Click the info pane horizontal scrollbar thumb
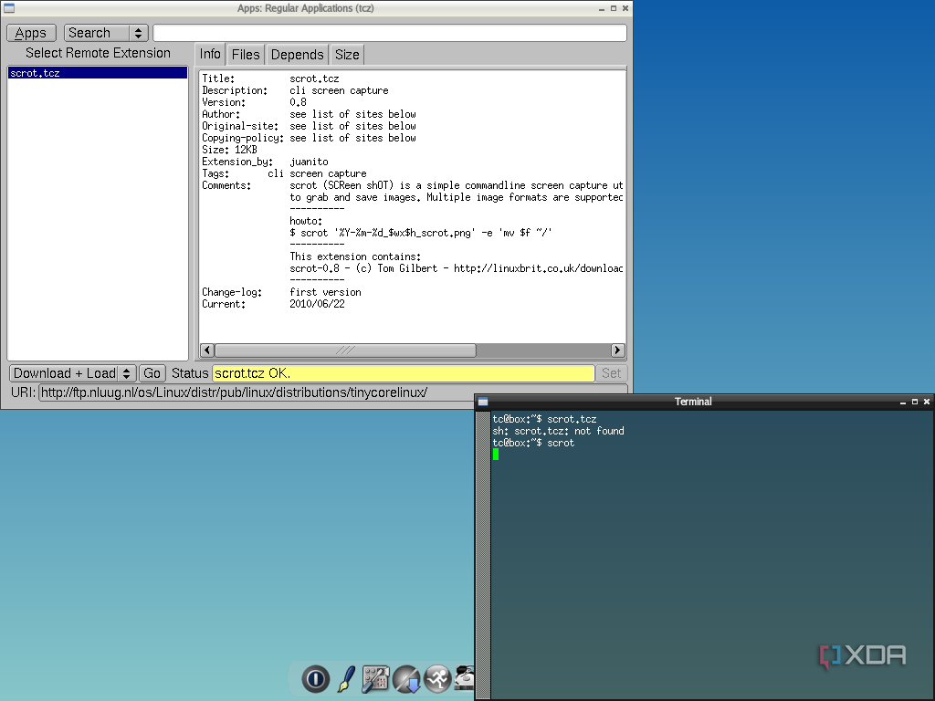Viewport: 935px width, 701px height. tap(345, 350)
